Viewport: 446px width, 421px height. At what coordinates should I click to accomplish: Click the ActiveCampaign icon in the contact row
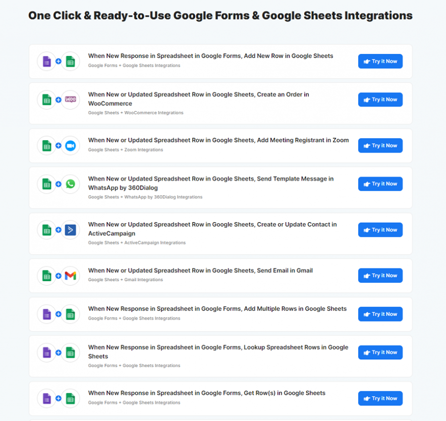point(71,230)
